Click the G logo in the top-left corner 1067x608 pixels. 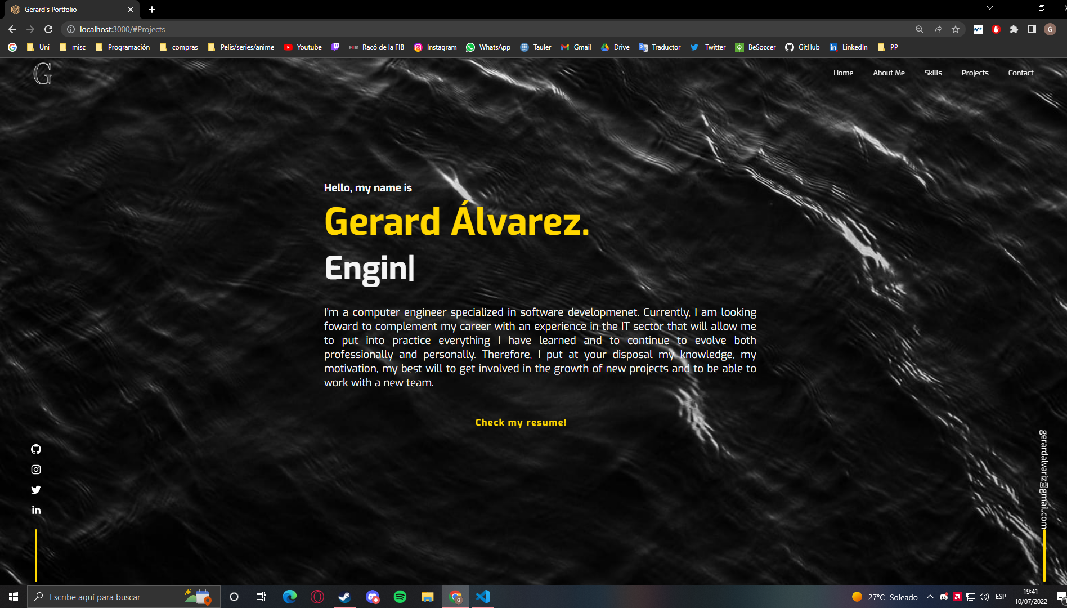pyautogui.click(x=42, y=74)
